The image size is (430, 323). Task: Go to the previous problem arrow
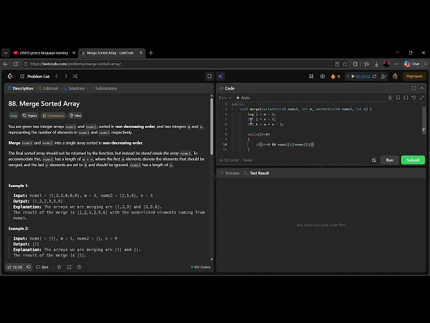click(x=56, y=76)
